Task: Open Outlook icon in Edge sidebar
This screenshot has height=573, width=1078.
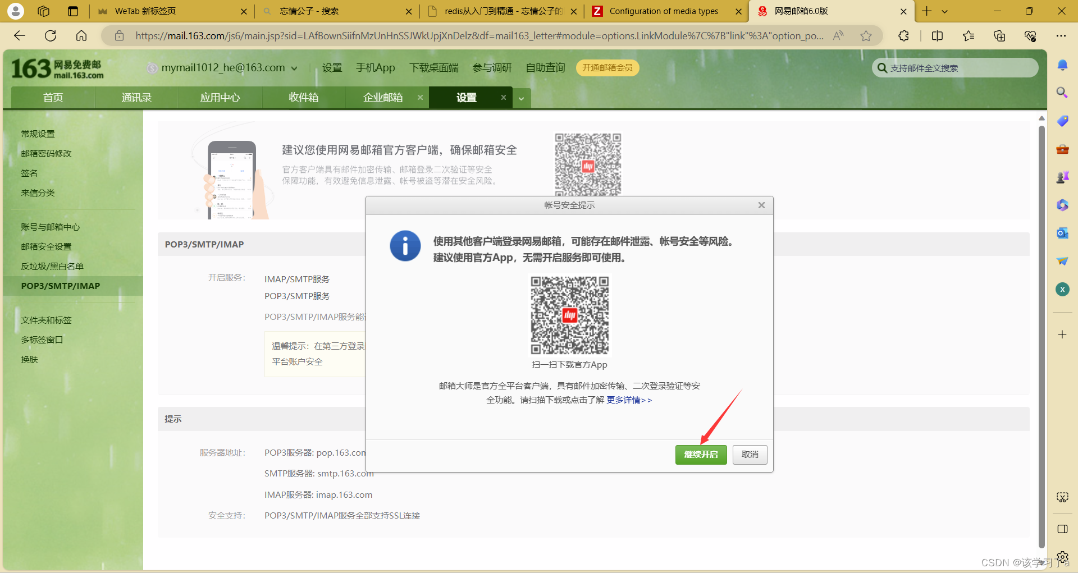Action: pos(1062,233)
